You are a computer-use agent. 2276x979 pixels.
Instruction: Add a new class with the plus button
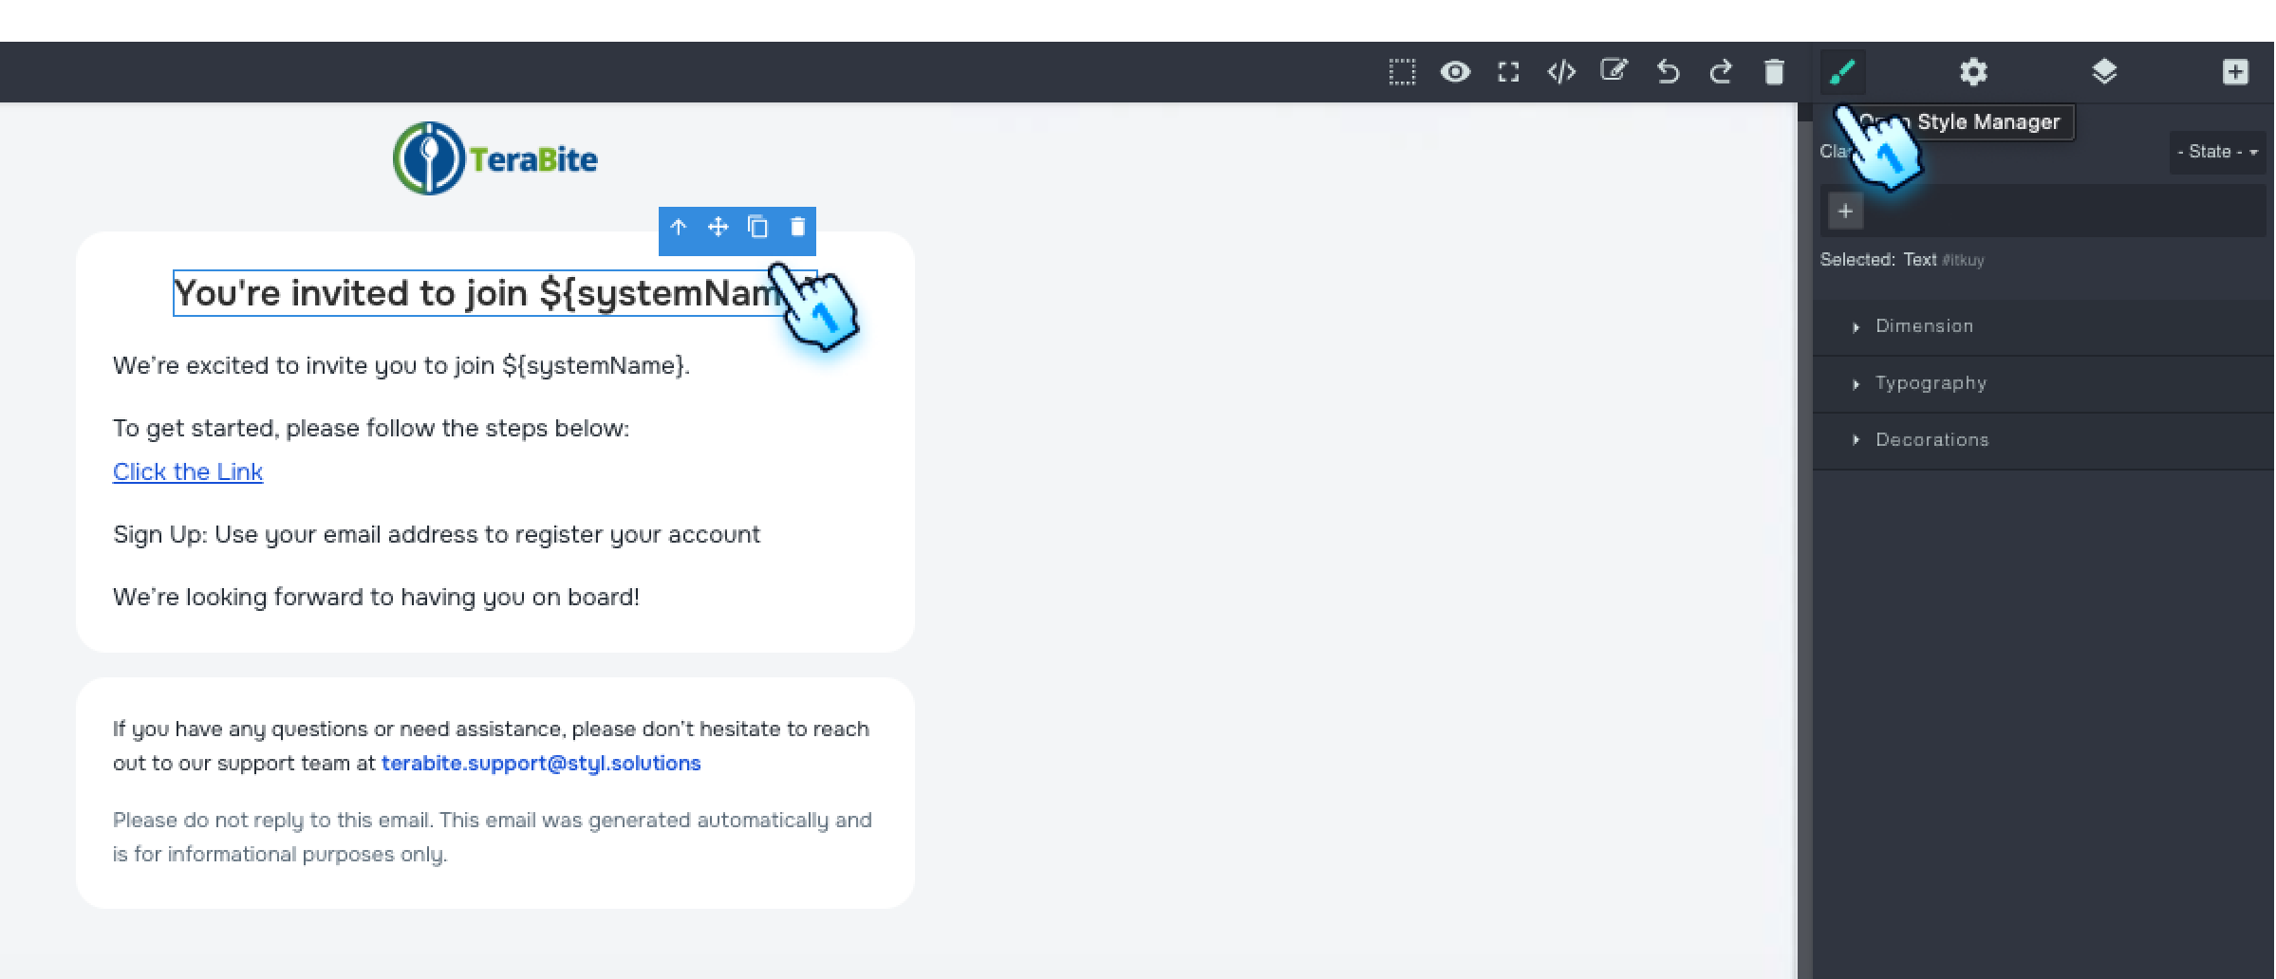point(1845,210)
